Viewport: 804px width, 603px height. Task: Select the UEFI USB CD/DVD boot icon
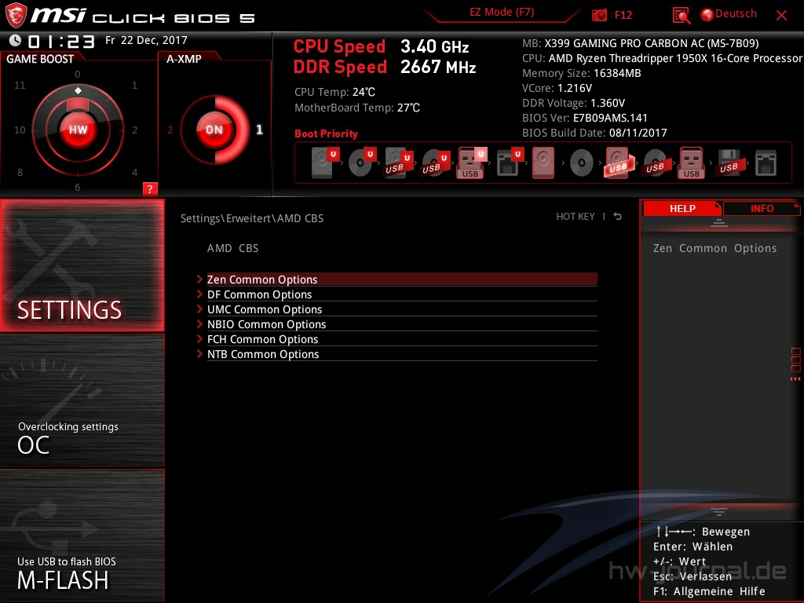(x=435, y=163)
